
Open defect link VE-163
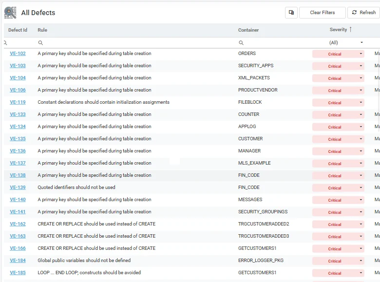coord(18,236)
